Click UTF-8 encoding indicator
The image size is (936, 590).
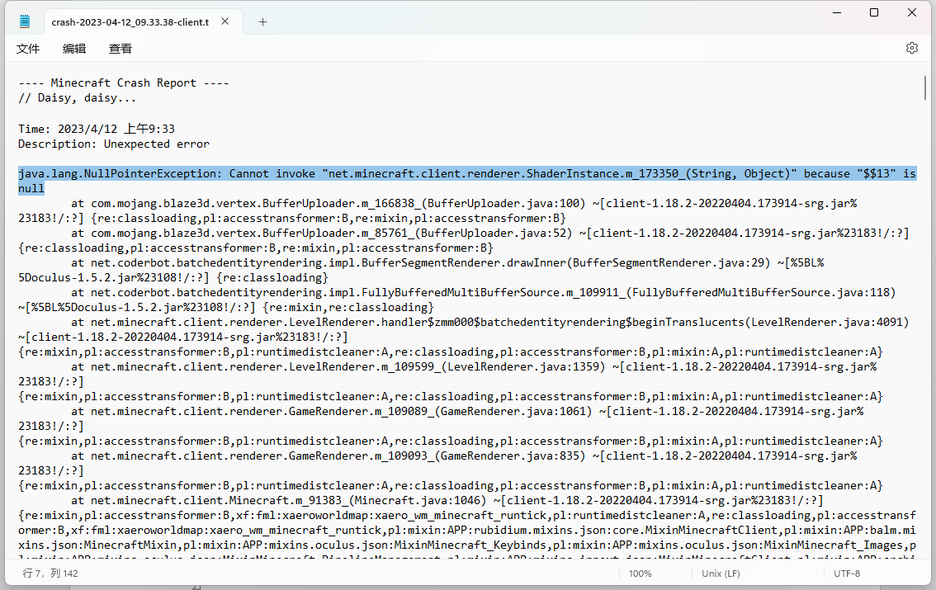847,573
